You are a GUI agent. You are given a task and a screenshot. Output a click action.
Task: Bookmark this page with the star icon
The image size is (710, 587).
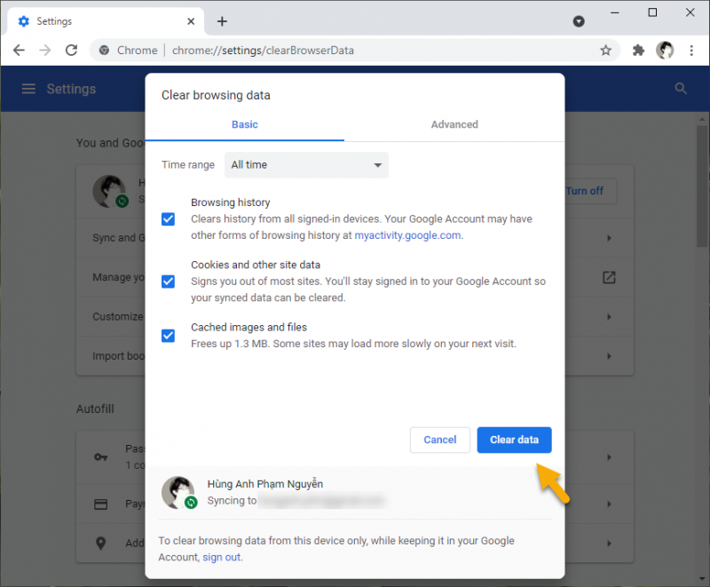(x=606, y=51)
